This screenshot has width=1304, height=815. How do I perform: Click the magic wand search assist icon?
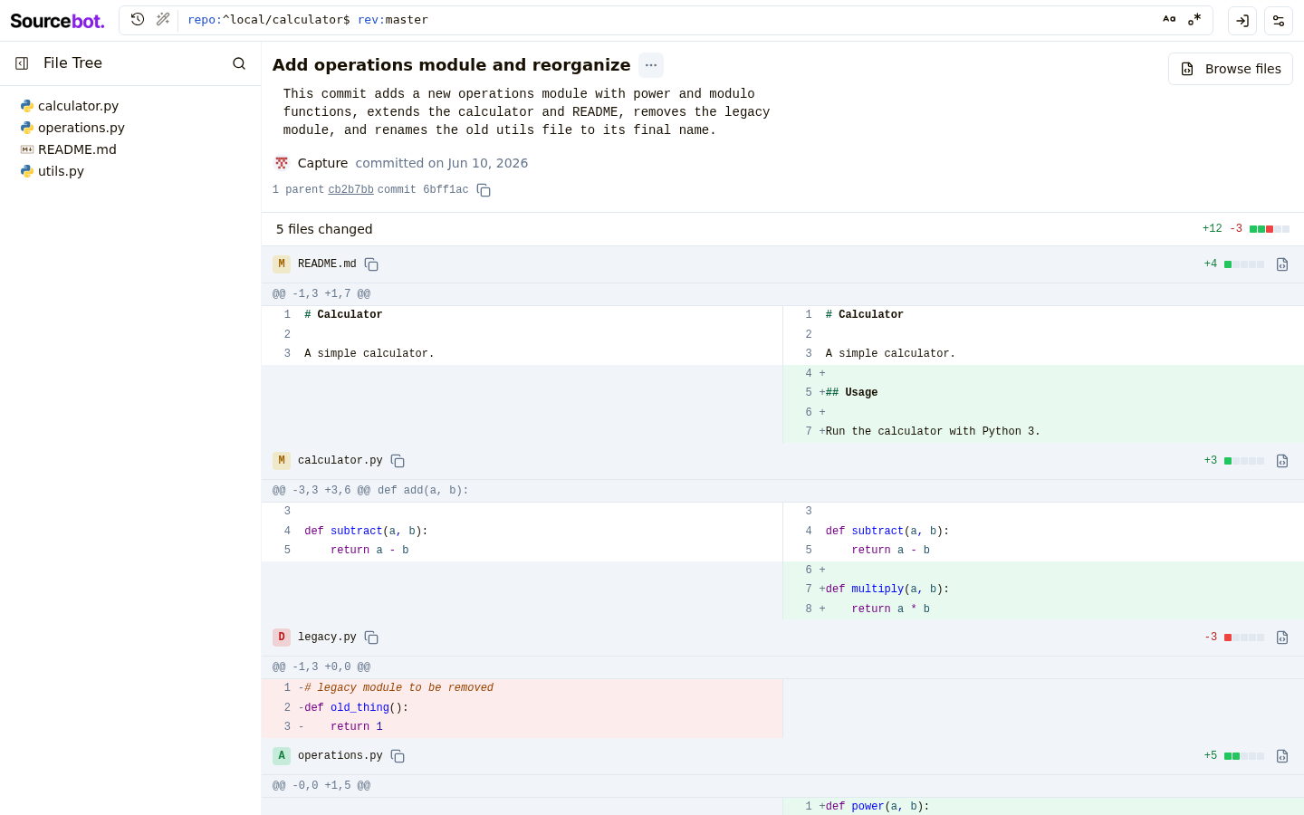(x=163, y=19)
